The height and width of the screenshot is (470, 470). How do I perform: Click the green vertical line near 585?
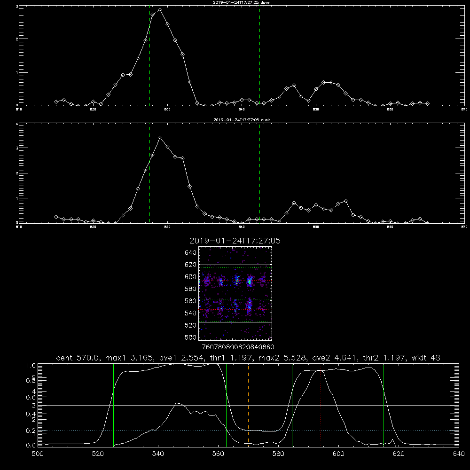292,405
